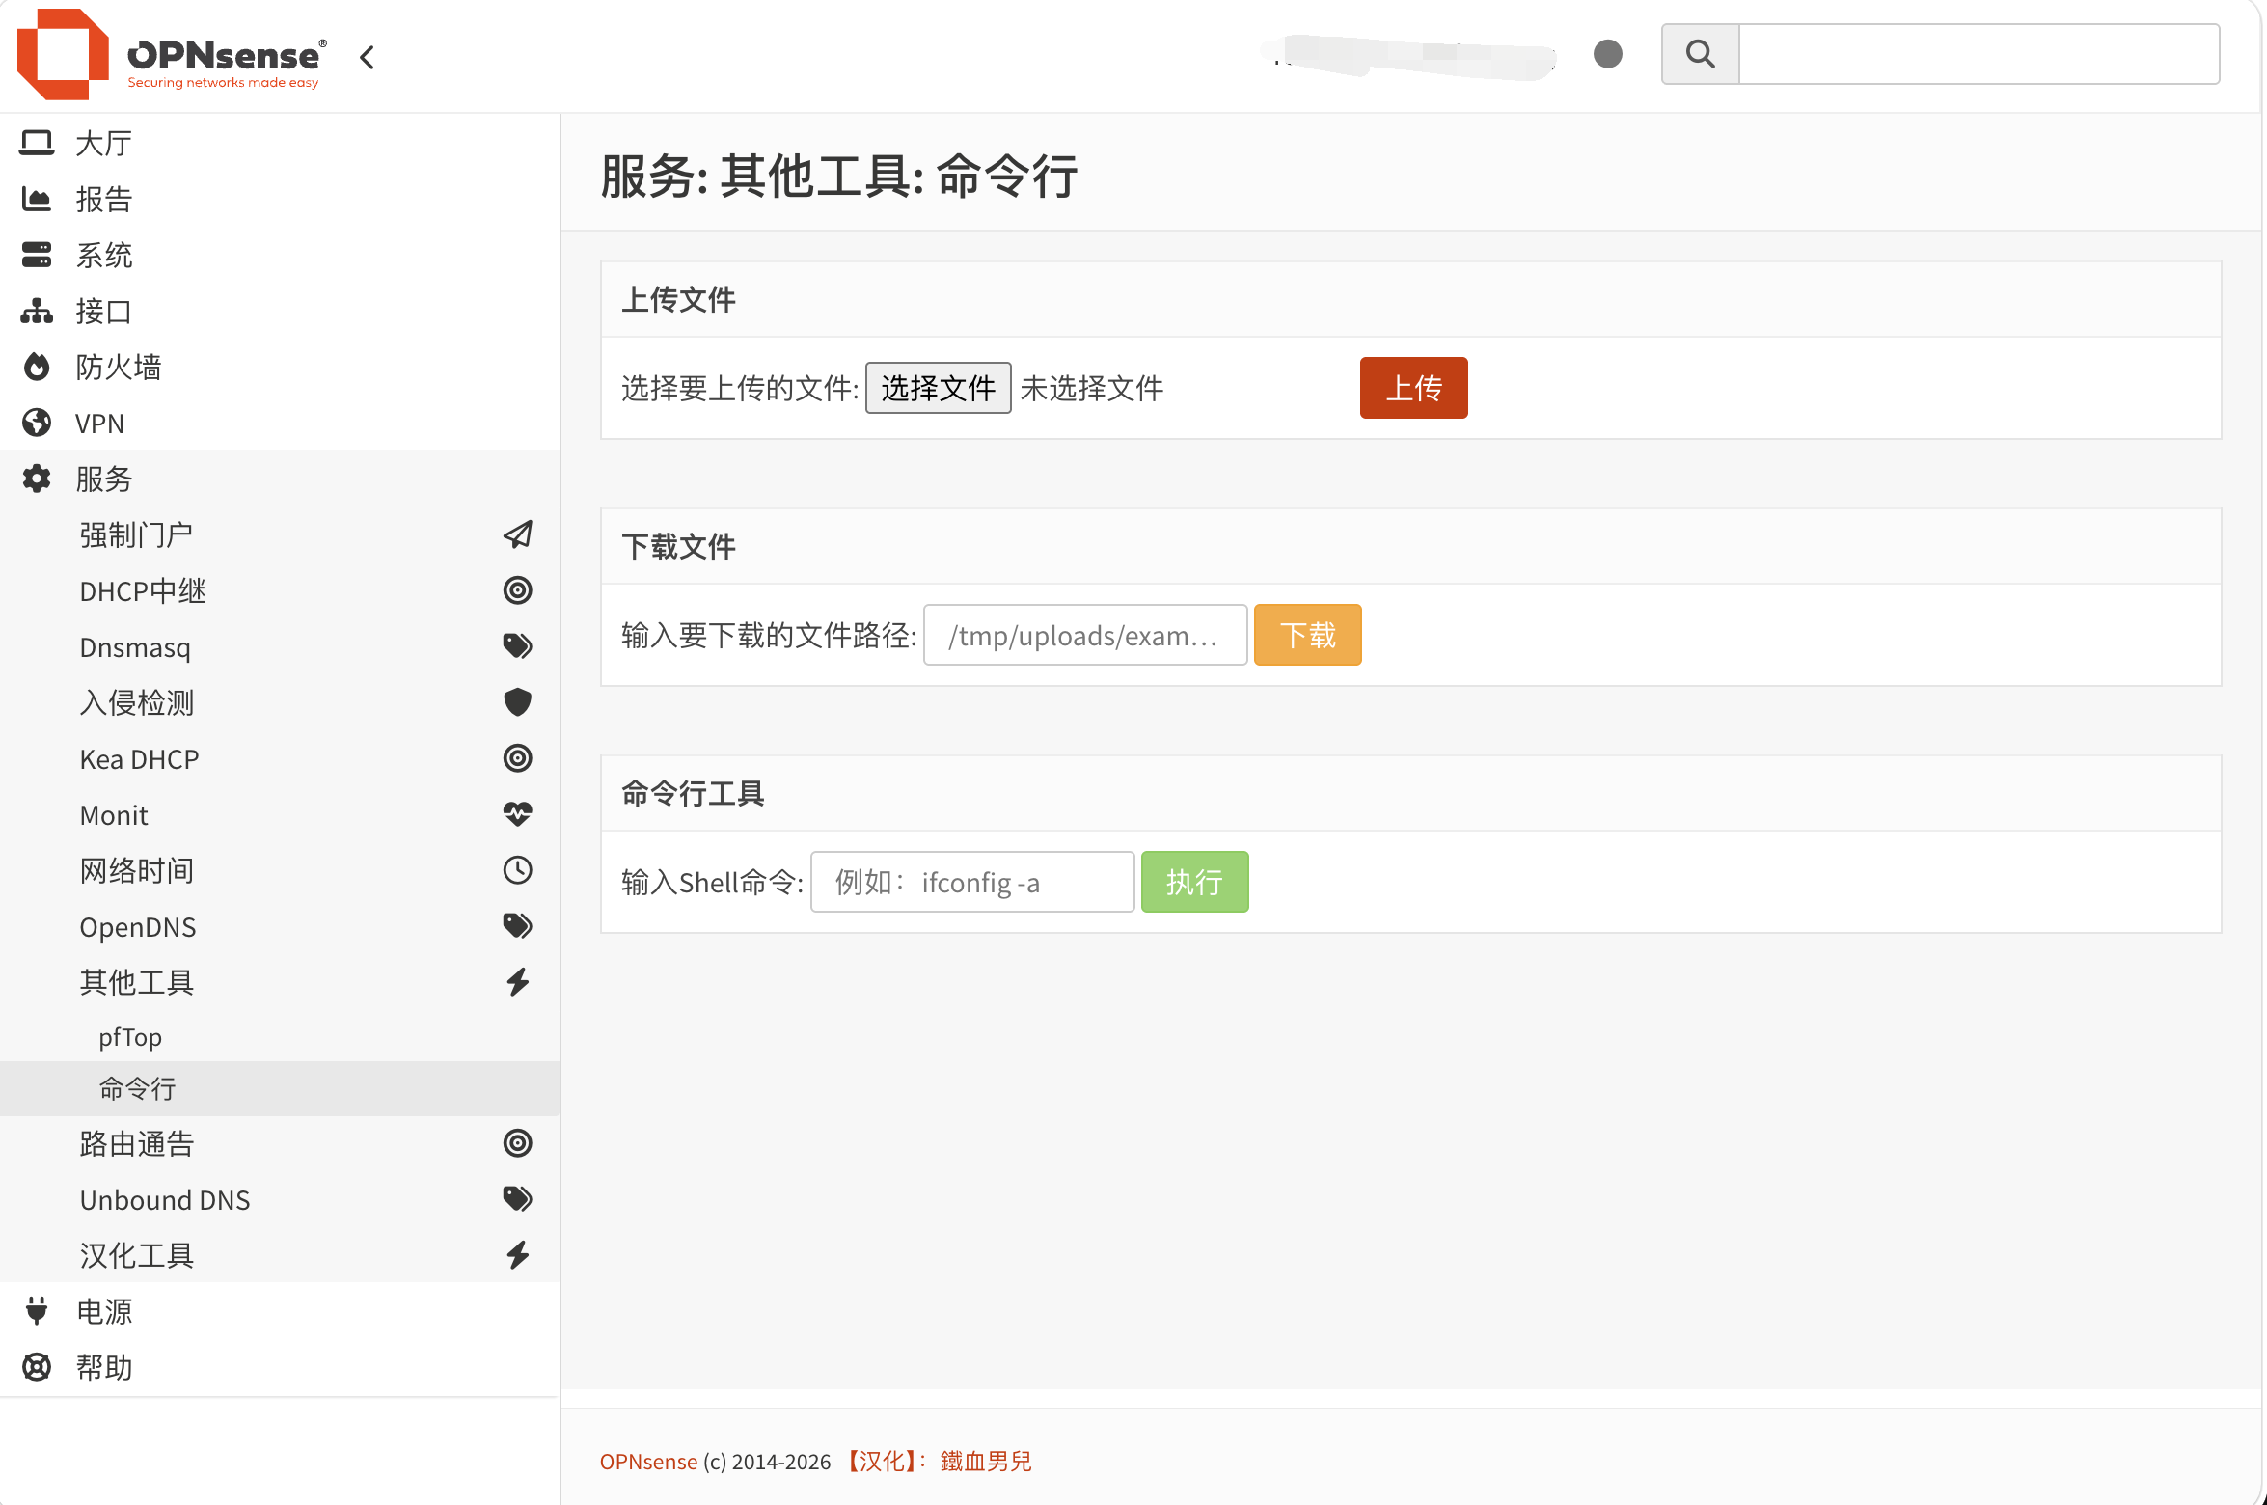Open 路由通告 service

pyautogui.click(x=280, y=1143)
